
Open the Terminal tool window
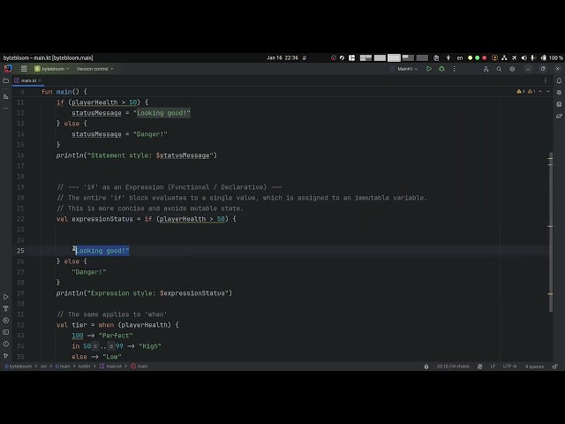tap(6, 332)
